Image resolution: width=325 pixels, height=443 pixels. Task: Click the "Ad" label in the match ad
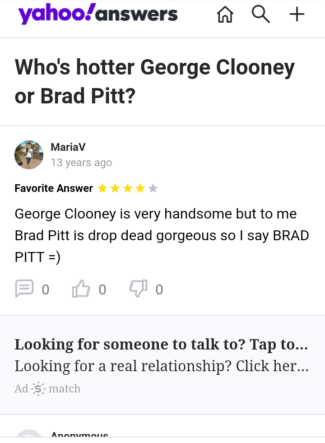tap(21, 388)
